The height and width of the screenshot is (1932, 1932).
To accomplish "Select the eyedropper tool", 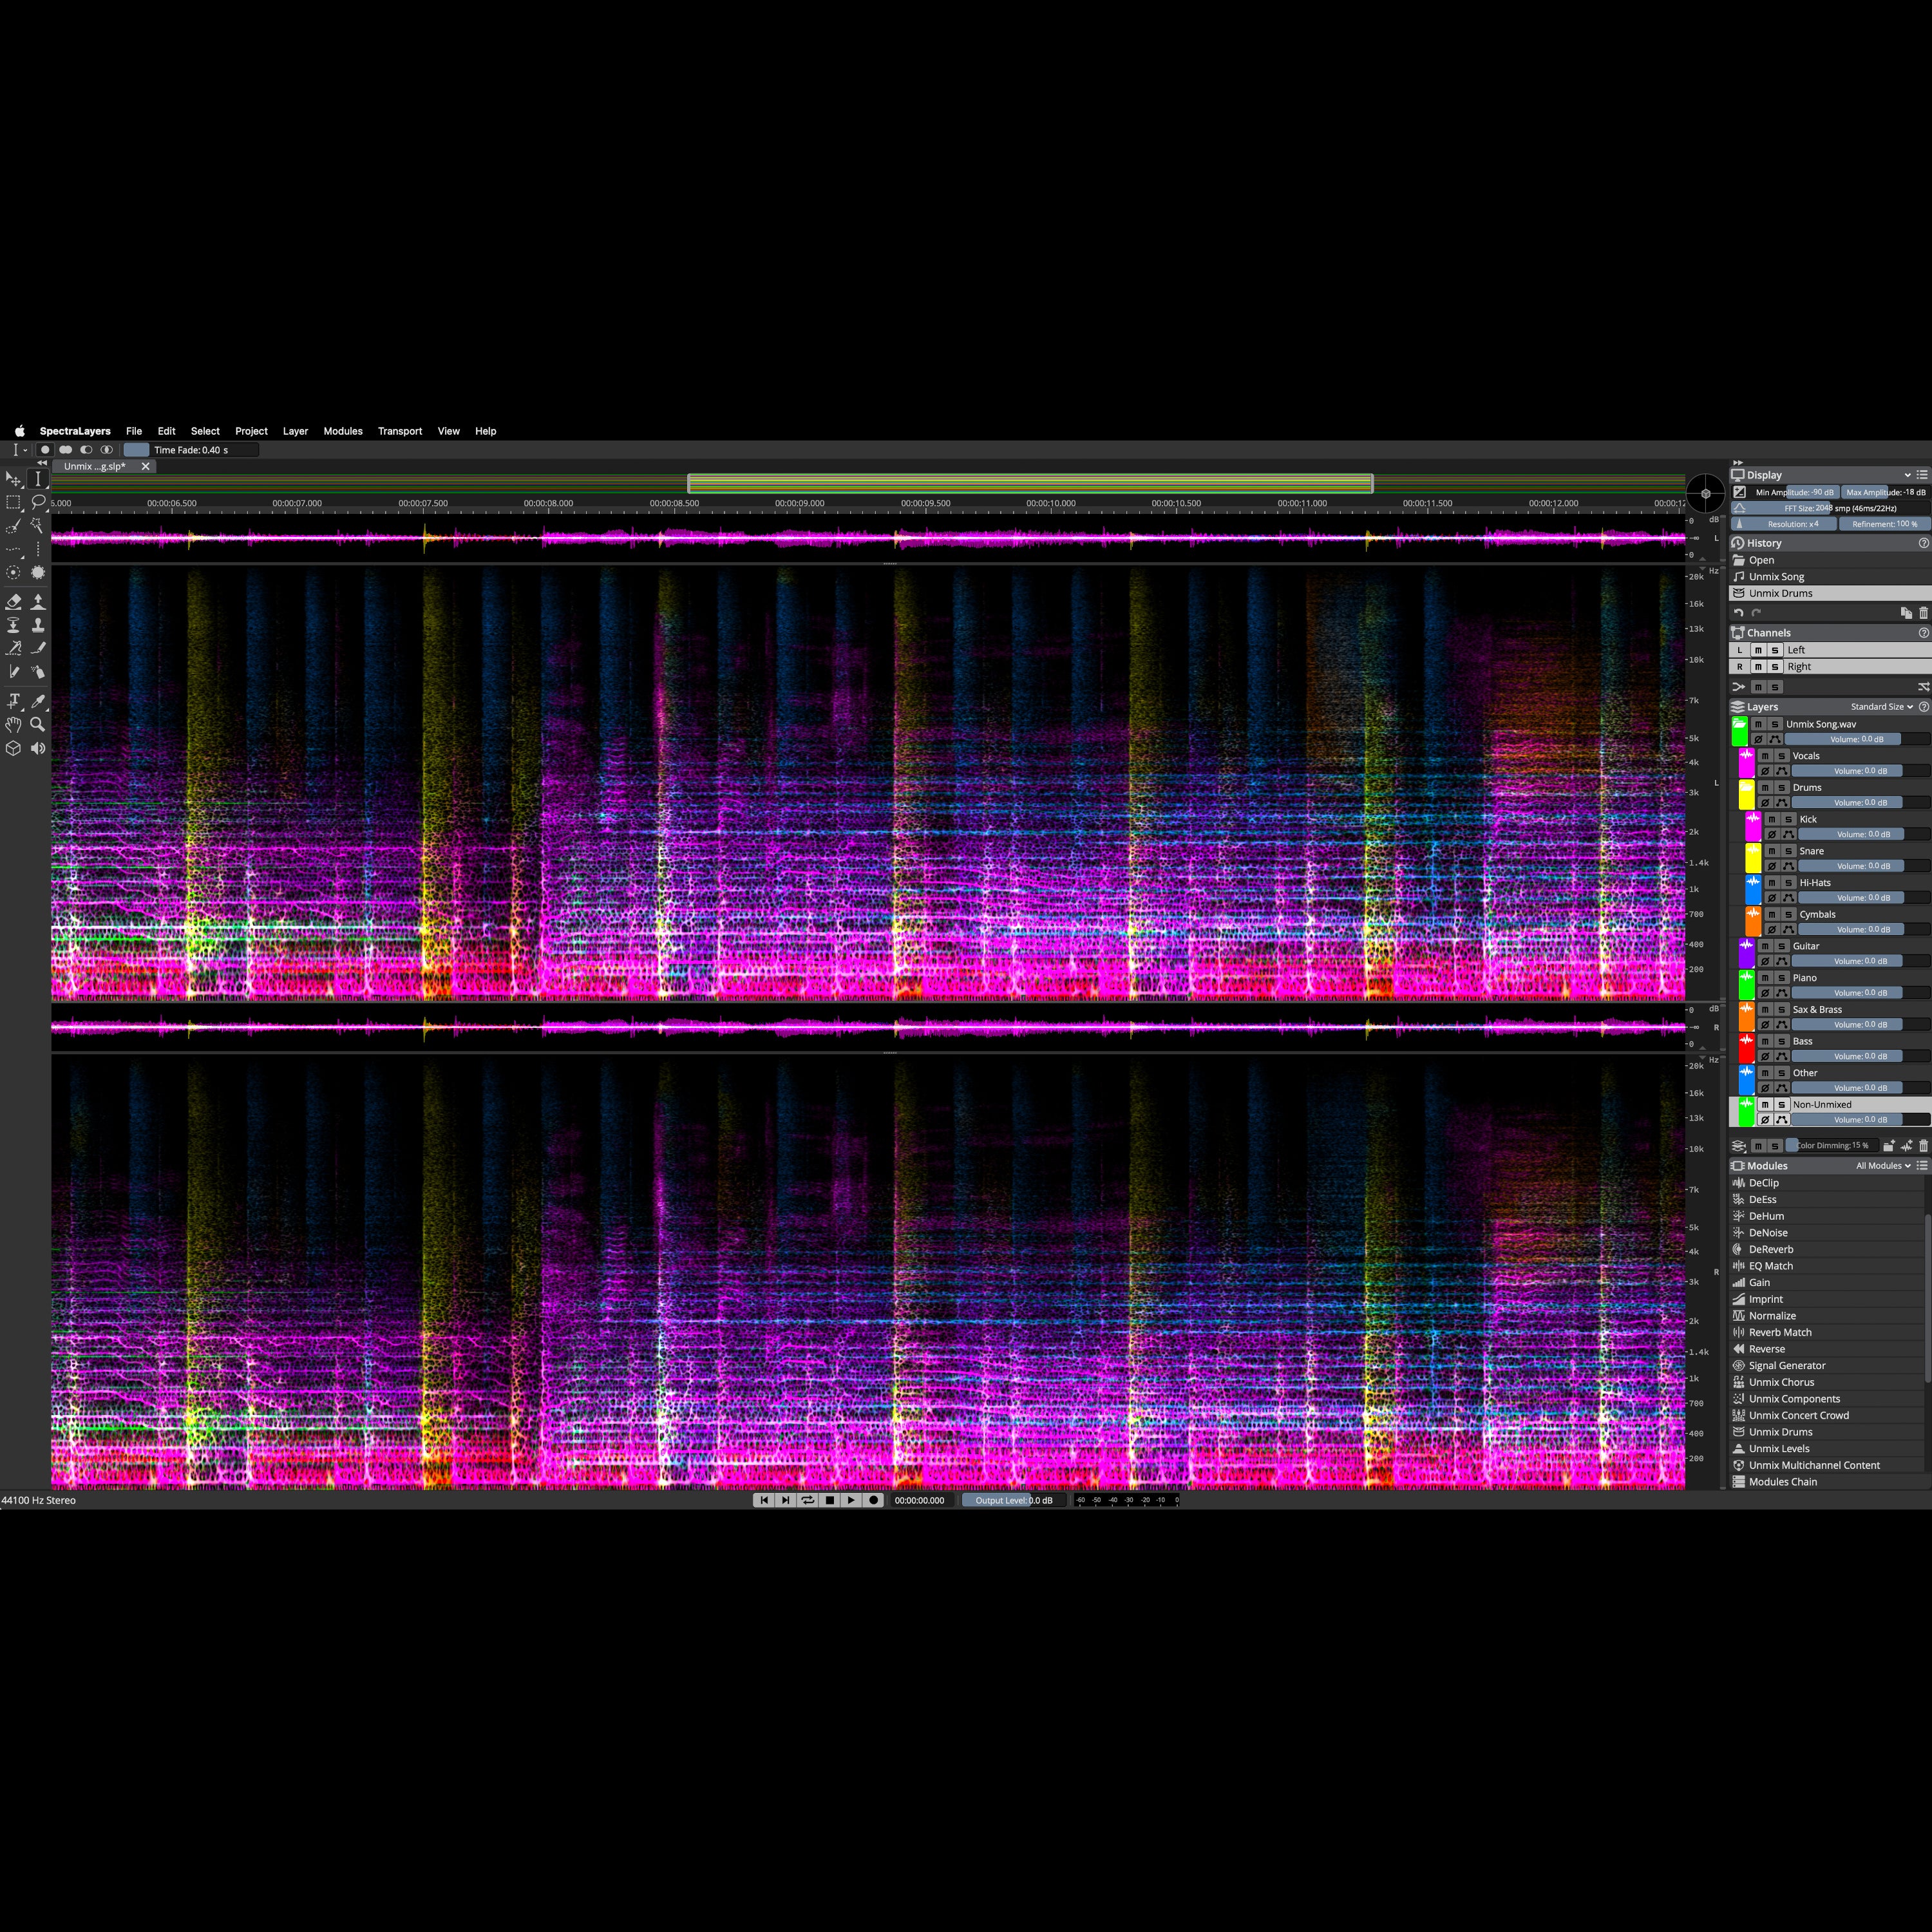I will tap(38, 701).
